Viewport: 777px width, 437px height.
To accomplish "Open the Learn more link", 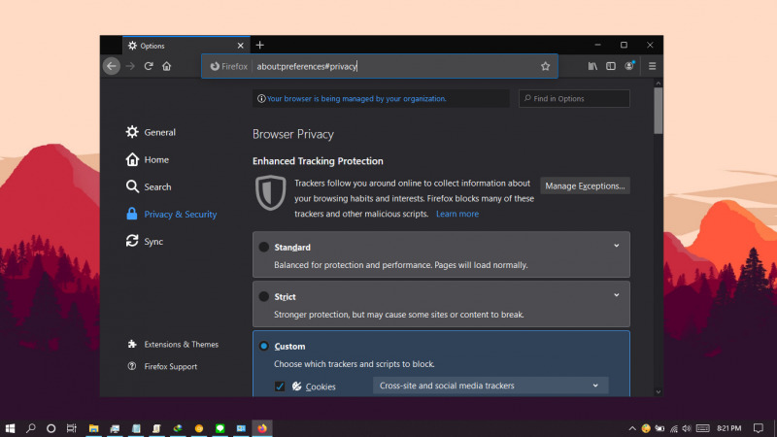I will [457, 214].
